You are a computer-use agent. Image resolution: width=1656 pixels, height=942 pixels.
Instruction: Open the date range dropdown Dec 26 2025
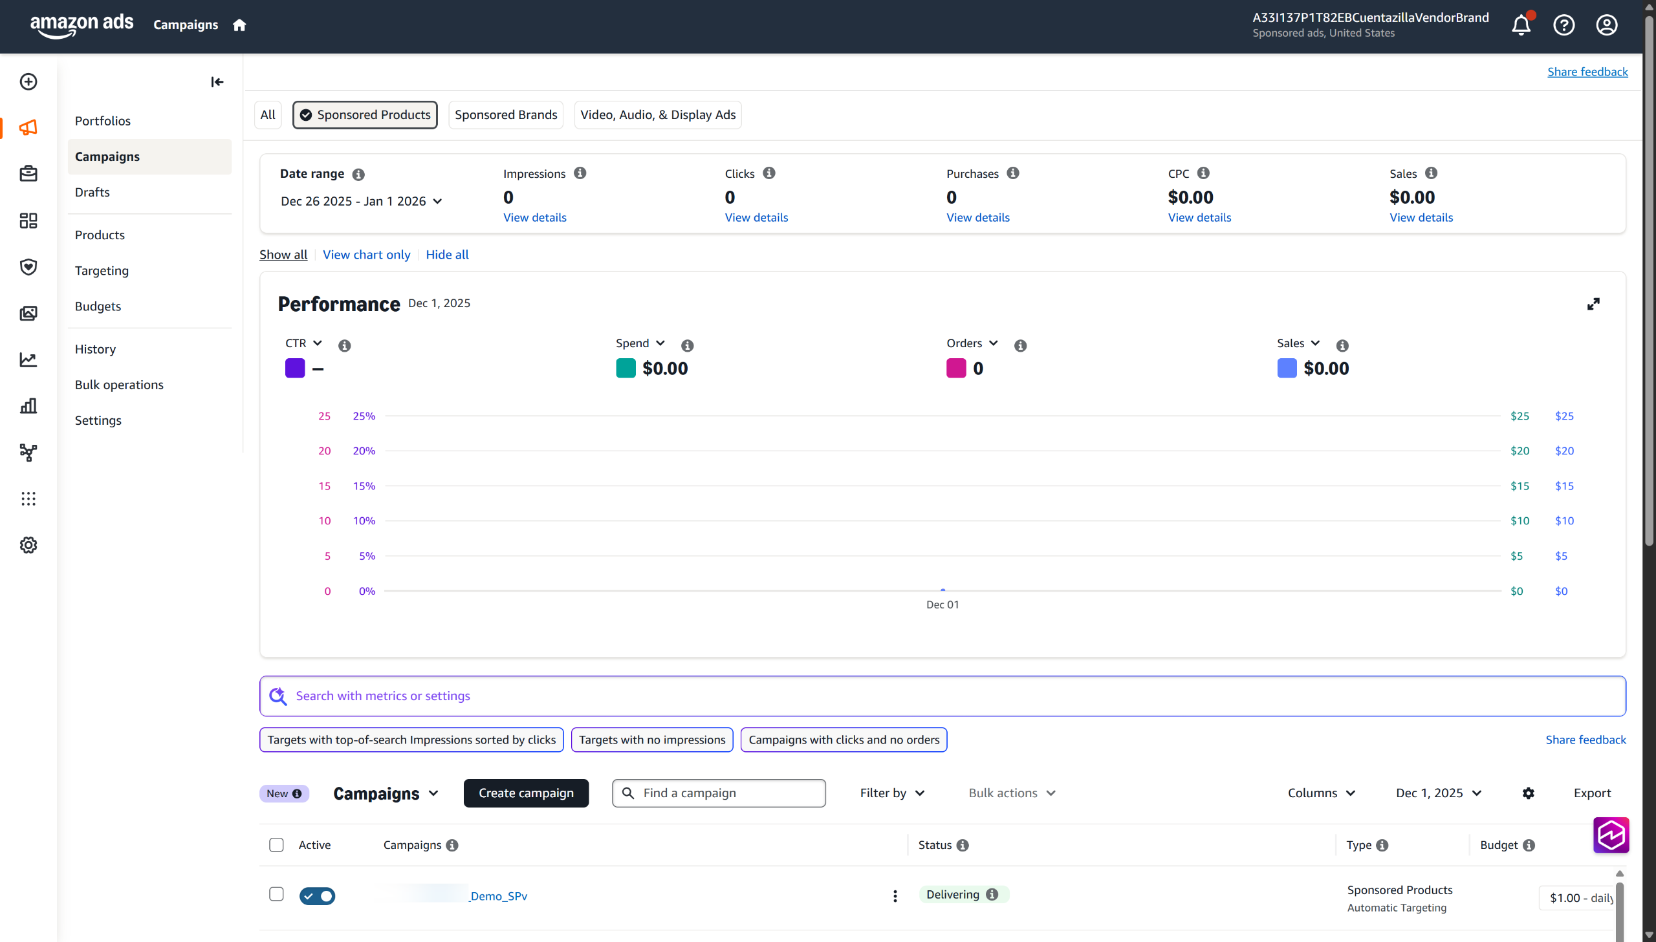(361, 201)
